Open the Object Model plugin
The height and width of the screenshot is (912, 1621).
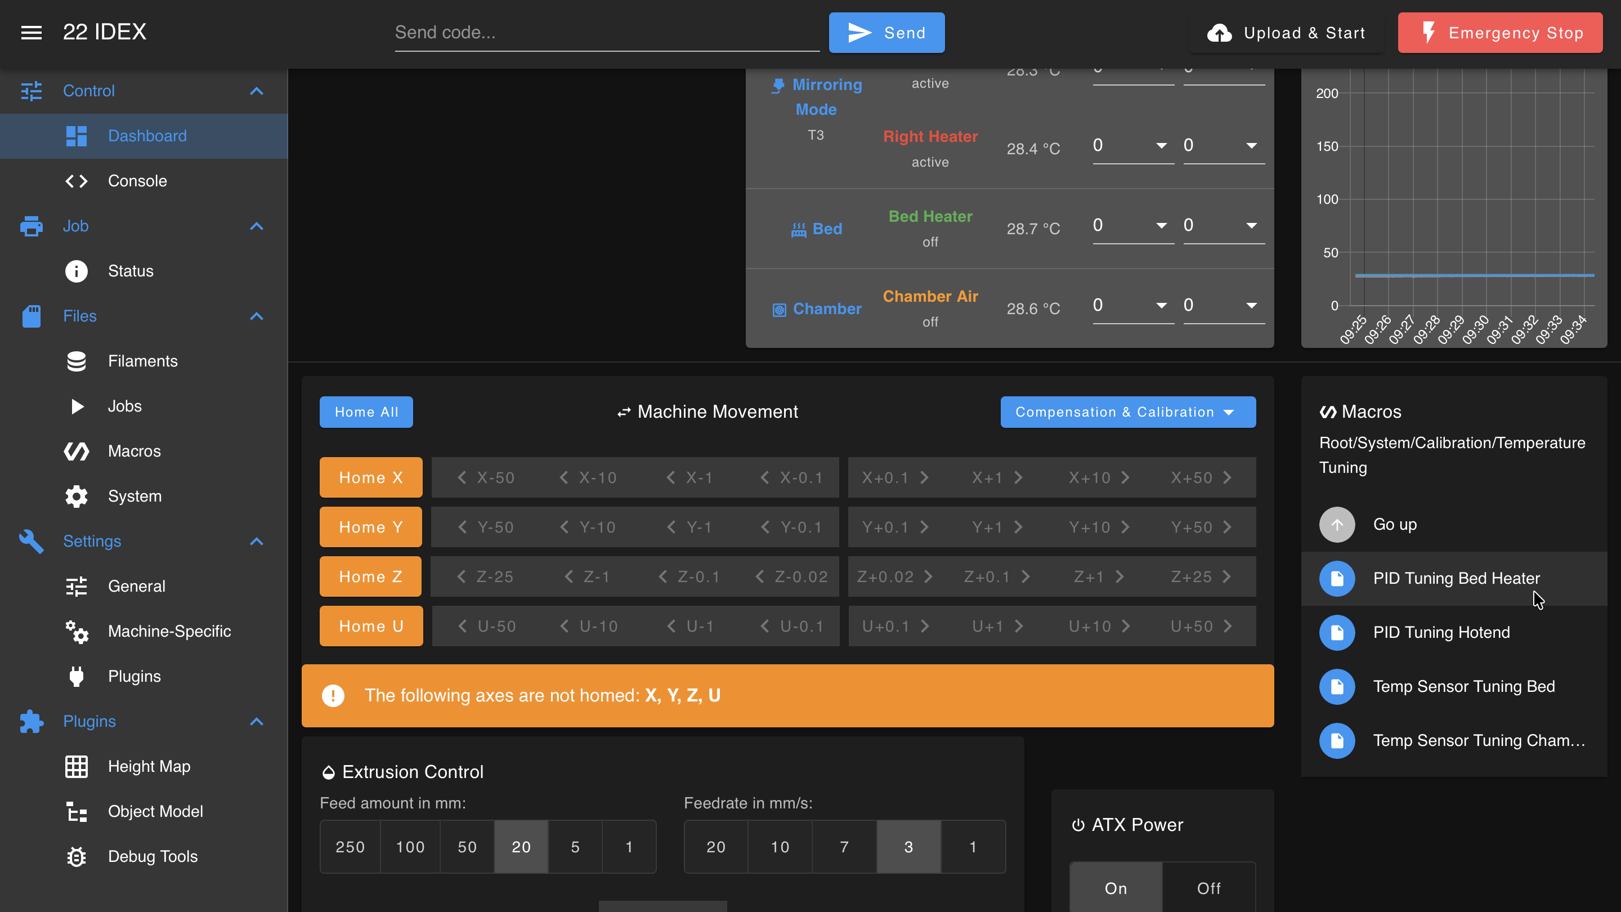pos(144,812)
